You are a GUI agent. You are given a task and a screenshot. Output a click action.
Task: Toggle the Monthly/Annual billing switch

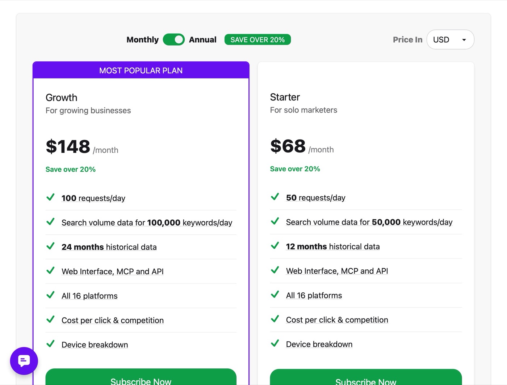[x=174, y=39]
